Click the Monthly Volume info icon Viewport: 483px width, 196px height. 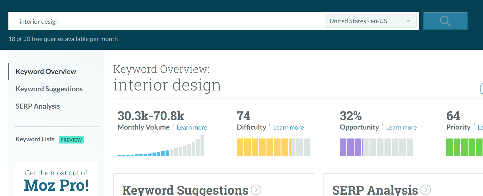click(173, 124)
